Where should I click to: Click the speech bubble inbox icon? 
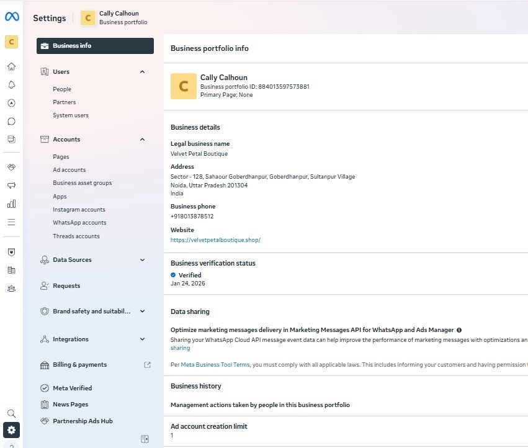coord(11,121)
